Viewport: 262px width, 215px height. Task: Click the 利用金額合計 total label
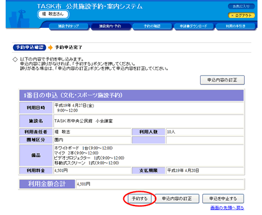(x=47, y=184)
